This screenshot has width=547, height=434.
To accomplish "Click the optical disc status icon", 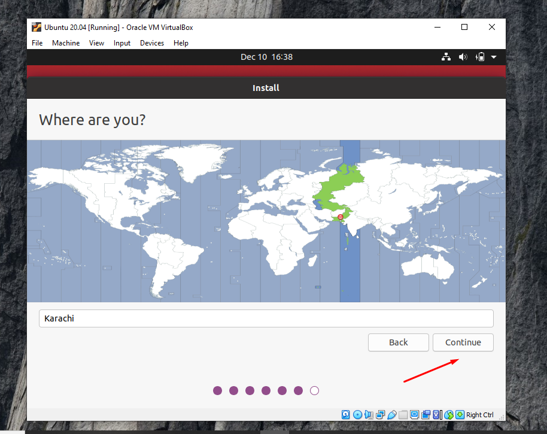I will (x=357, y=414).
